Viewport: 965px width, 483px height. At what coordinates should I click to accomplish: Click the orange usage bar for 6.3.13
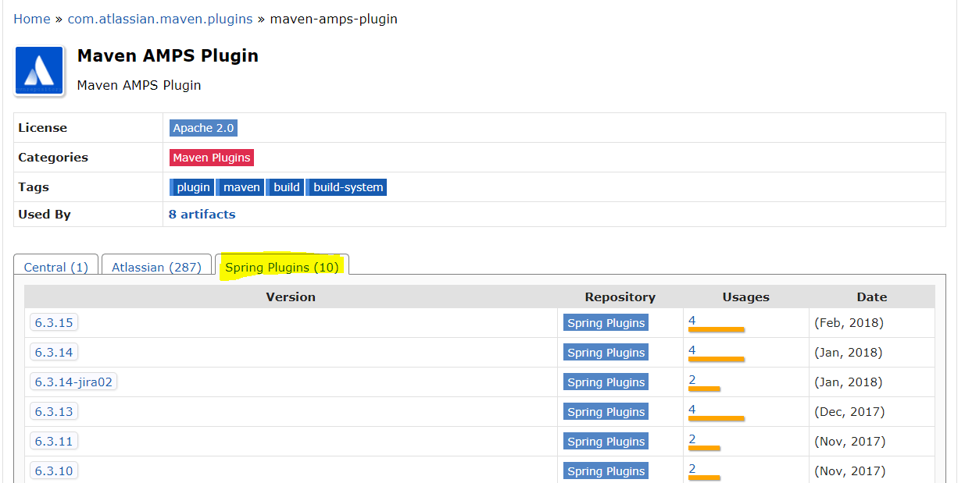tap(716, 419)
